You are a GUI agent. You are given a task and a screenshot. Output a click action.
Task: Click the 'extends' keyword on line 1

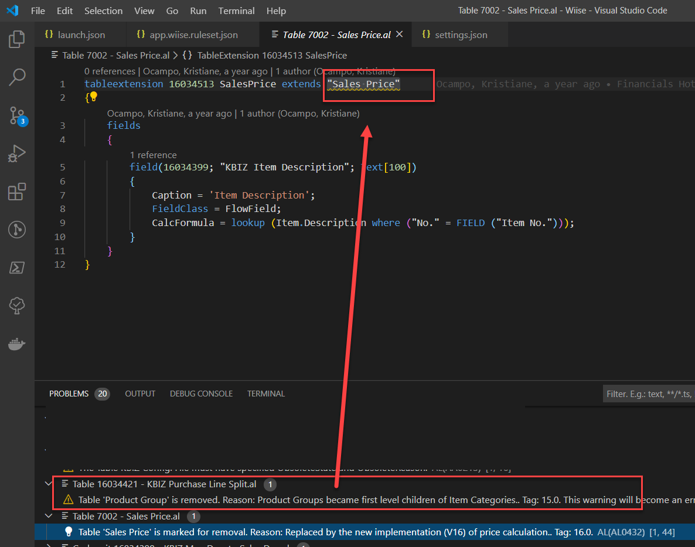tap(301, 84)
